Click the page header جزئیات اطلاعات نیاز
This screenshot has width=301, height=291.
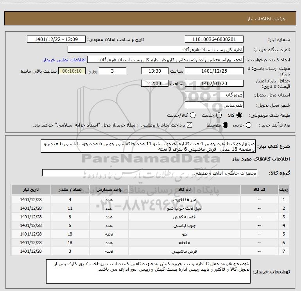[267, 19]
